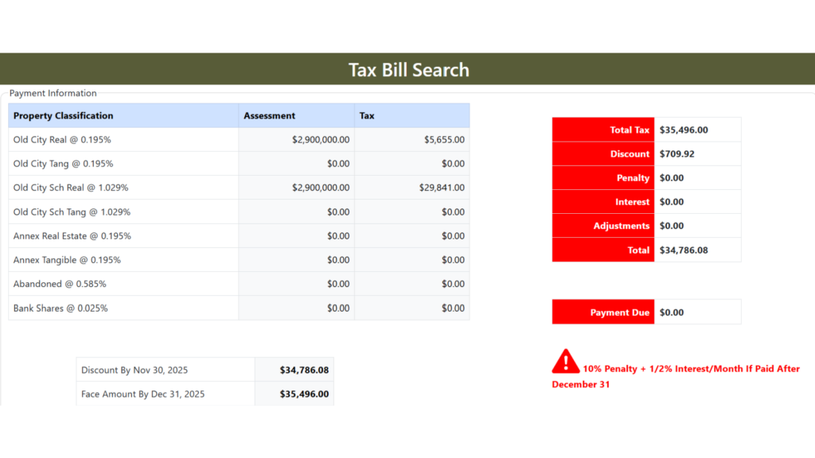Select the Property Classification column header
This screenshot has width=815, height=458.
click(x=123, y=115)
